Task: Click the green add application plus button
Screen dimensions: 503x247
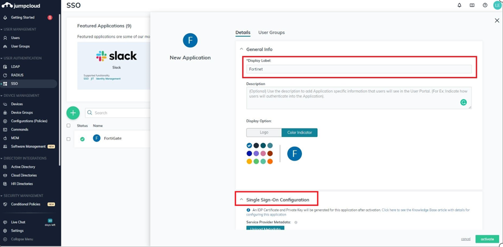Action: pyautogui.click(x=73, y=113)
